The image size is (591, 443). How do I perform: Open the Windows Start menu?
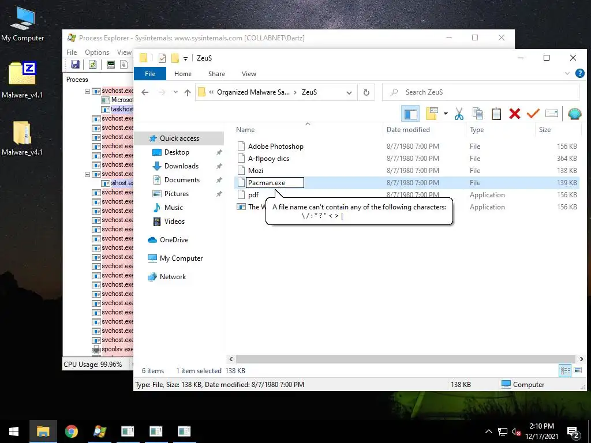pyautogui.click(x=14, y=431)
